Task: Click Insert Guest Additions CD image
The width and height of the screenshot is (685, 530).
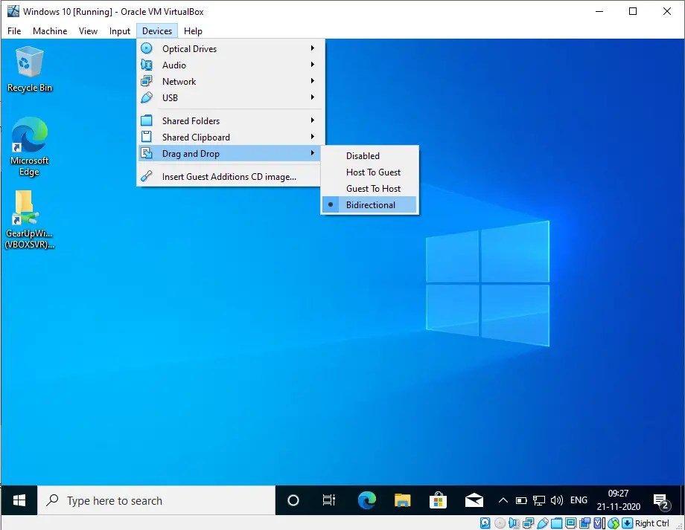Action: pyautogui.click(x=230, y=177)
